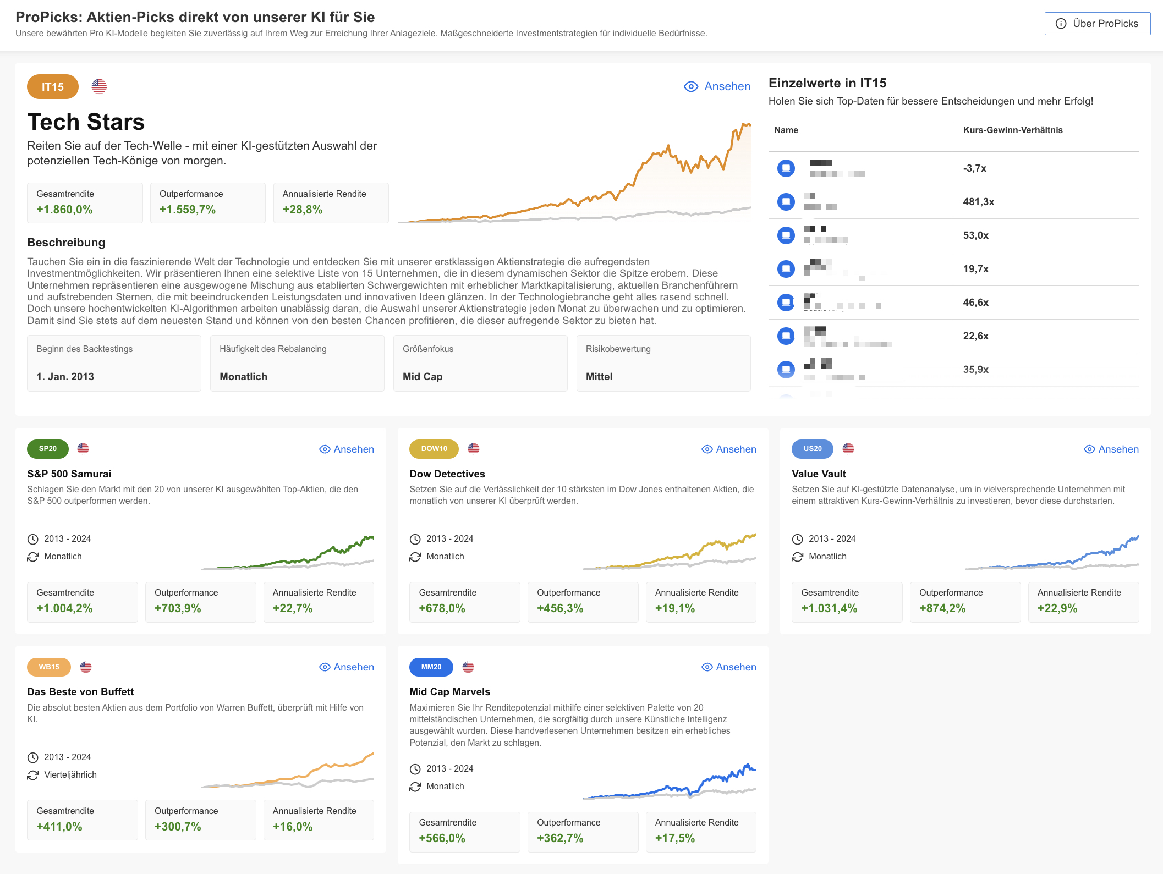
Task: Click the Kurs-Gewinn-Verhältnis column header
Action: 1013,130
